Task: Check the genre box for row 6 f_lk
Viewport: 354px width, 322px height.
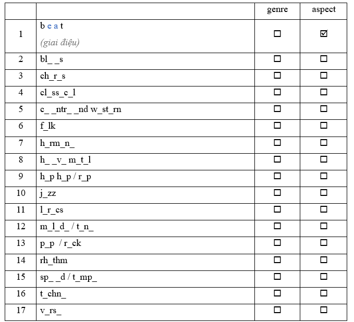Action: click(277, 126)
